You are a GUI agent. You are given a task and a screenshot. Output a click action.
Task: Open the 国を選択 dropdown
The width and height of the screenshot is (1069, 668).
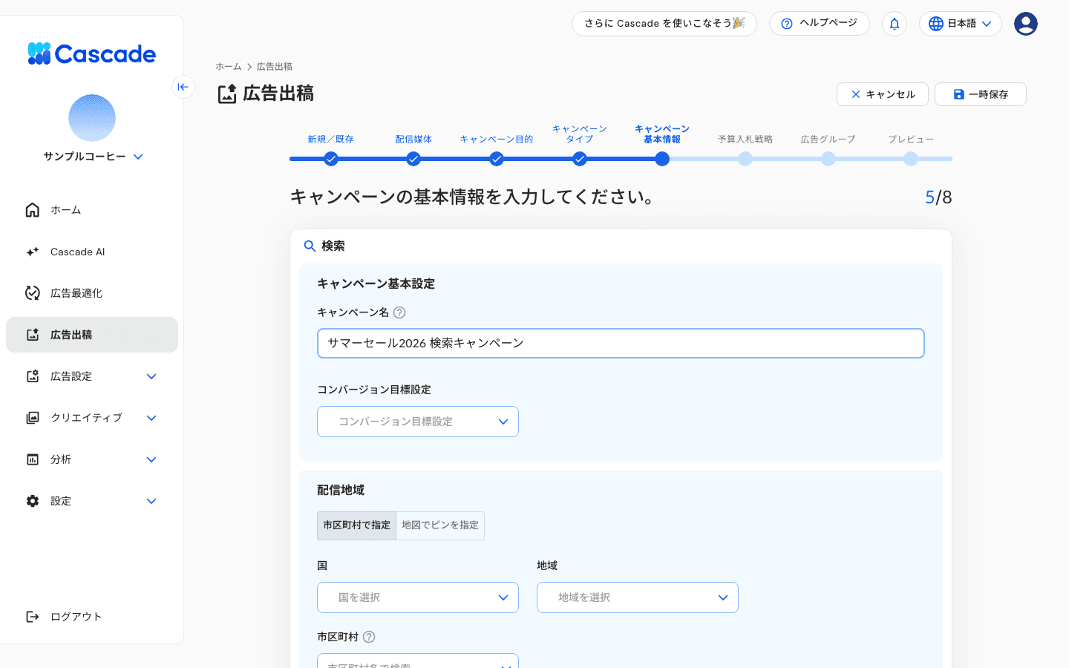point(418,597)
